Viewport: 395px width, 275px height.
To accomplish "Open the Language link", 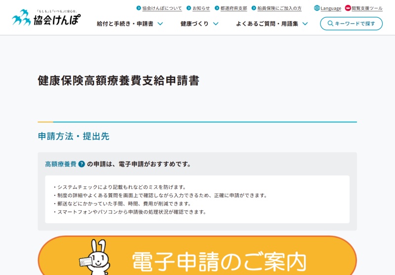I will (x=331, y=8).
